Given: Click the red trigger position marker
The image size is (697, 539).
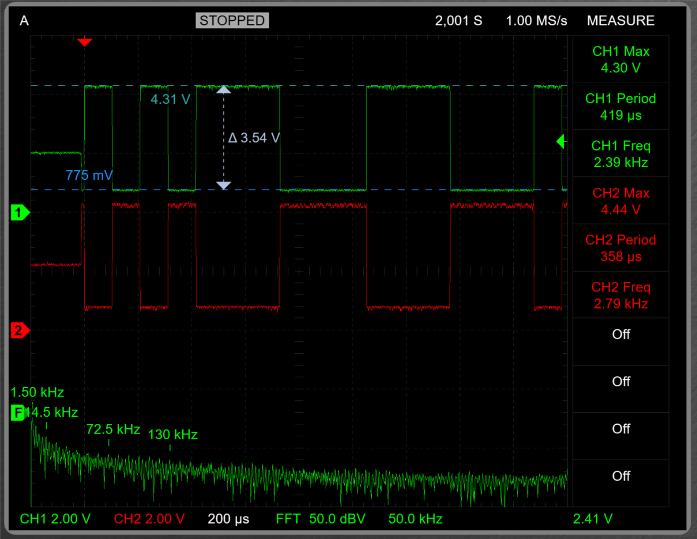Looking at the screenshot, I should 85,42.
